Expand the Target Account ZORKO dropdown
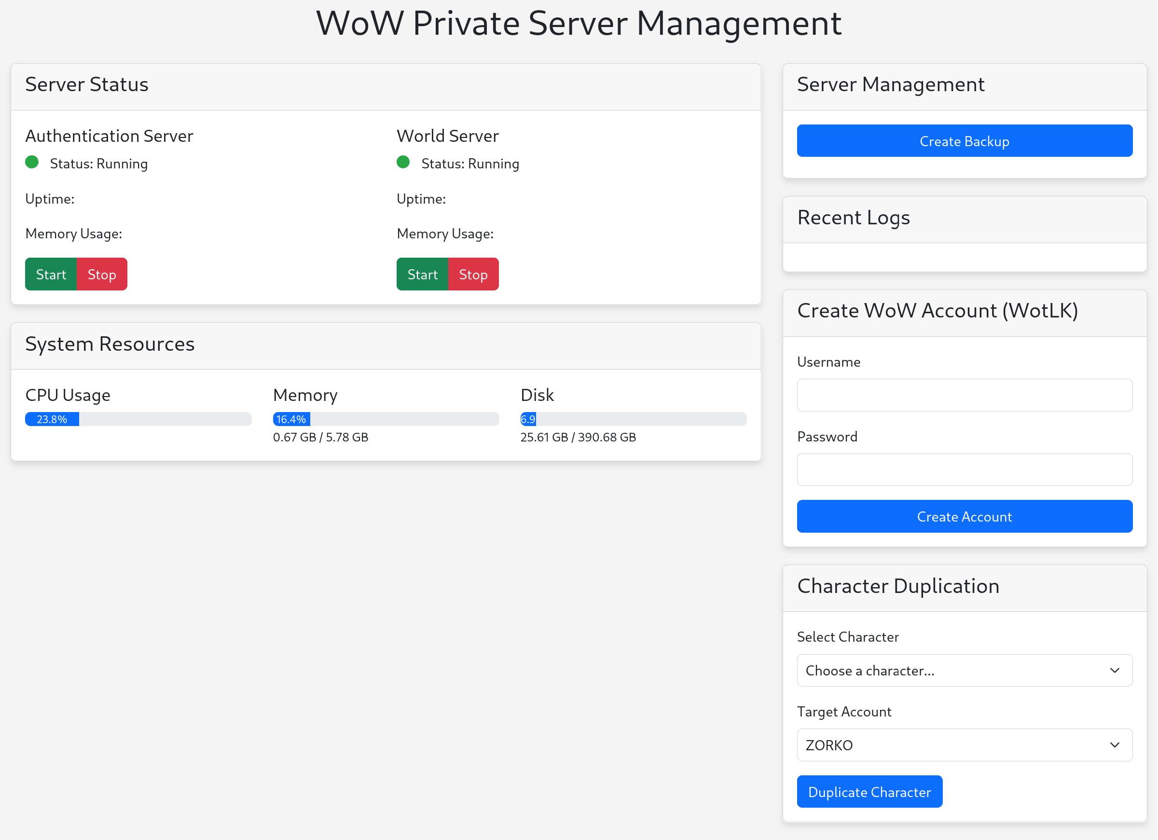Screen dimensions: 1158x840 964,745
